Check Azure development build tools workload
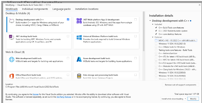 coord(135,58)
